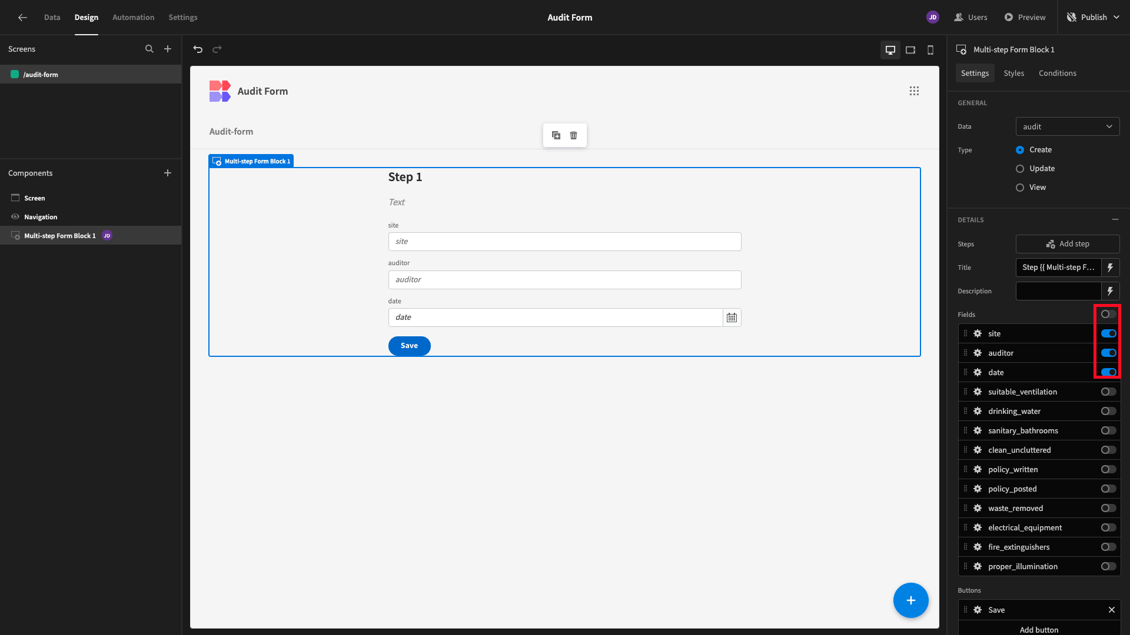Open settings gear for suitable_ventilation field
Viewport: 1130px width, 635px height.
[x=978, y=392]
